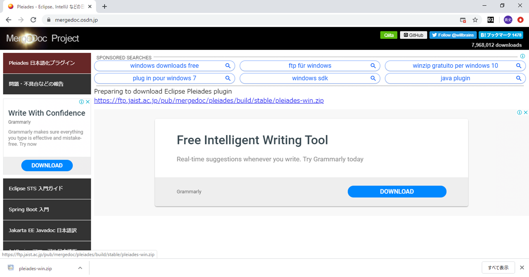
Task: Click magnifier icon beside winzip gratuito
Action: pyautogui.click(x=518, y=66)
